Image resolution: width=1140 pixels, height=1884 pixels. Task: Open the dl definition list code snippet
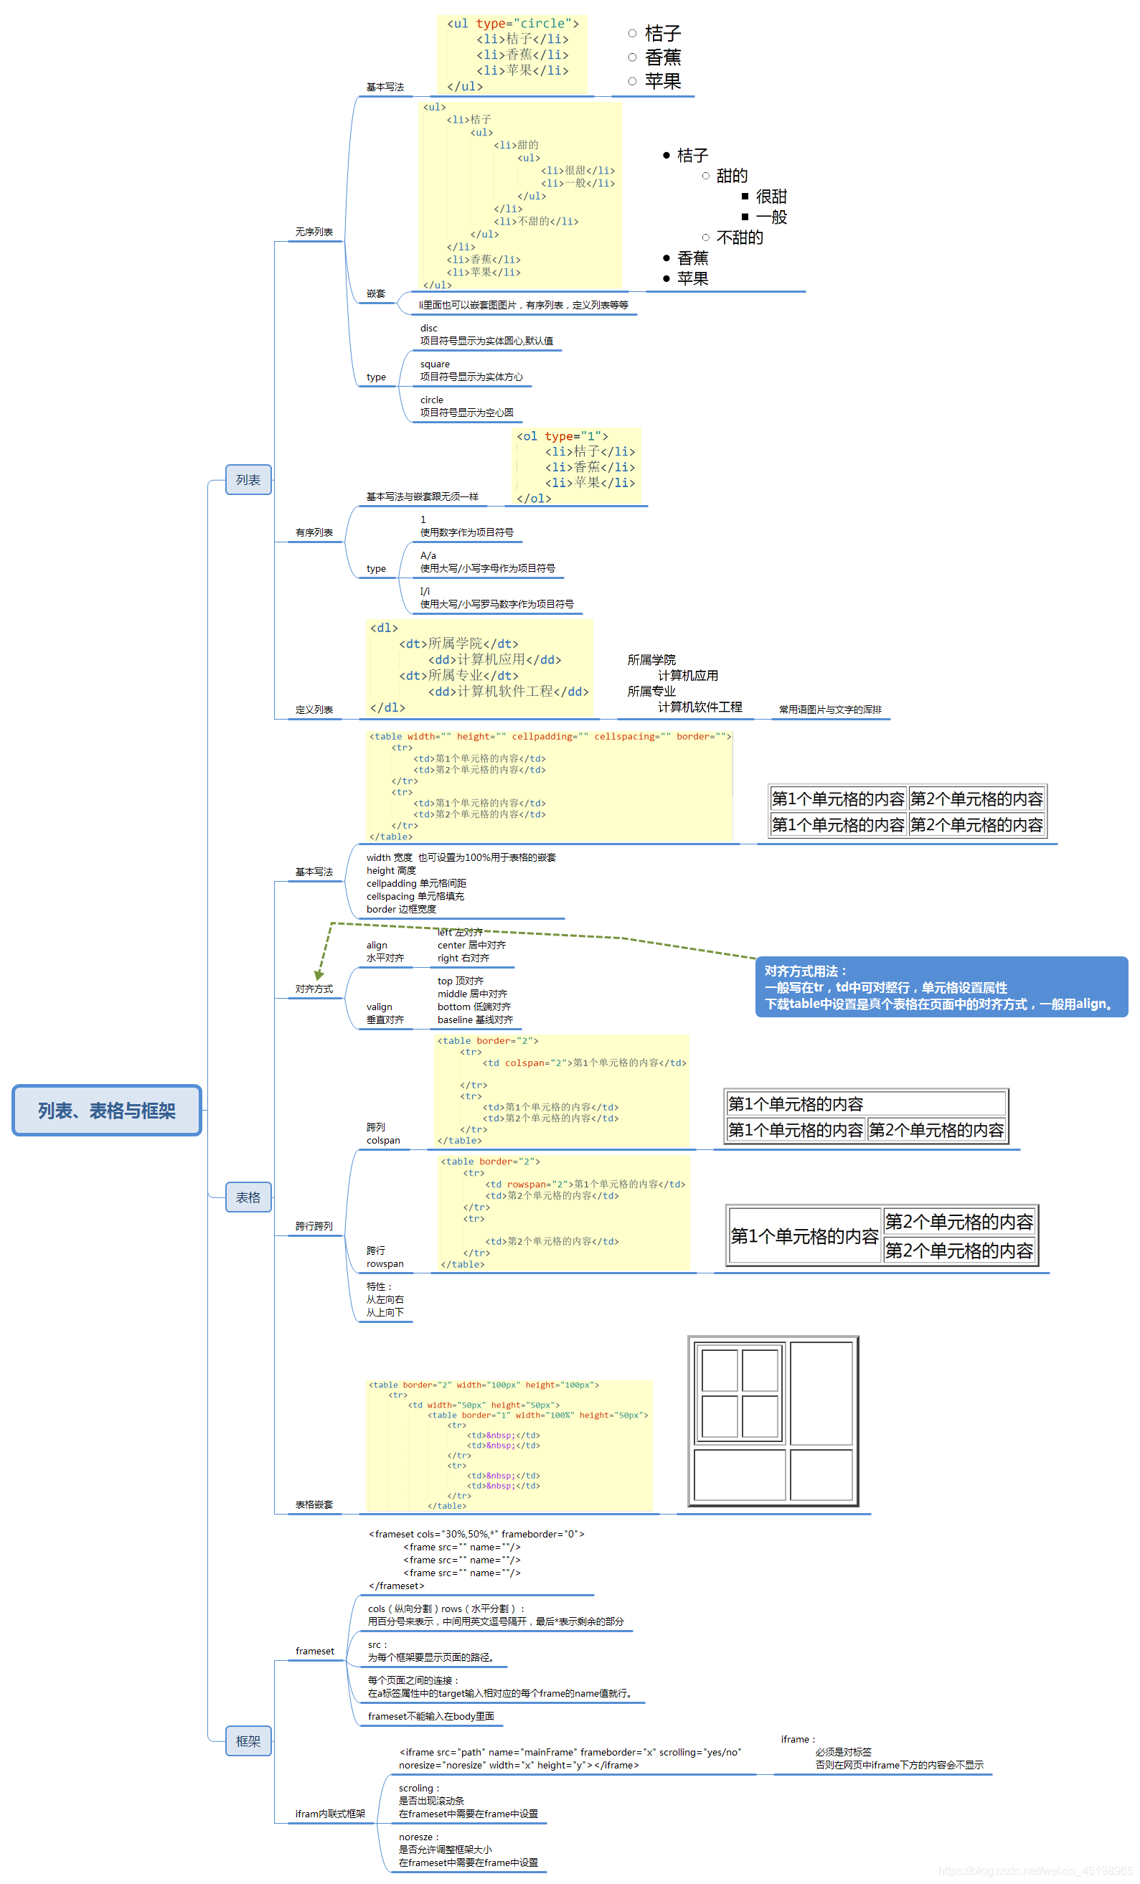[x=479, y=667]
